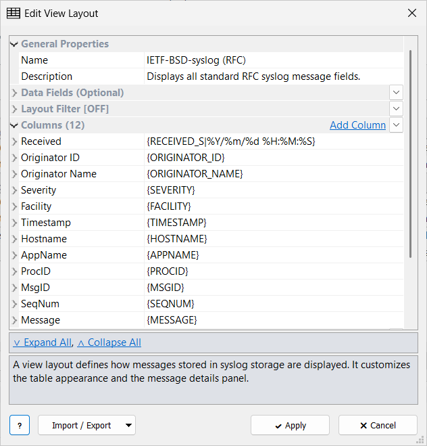The width and height of the screenshot is (427, 446).
Task: Expand the Originator Name column row
Action: [14, 174]
